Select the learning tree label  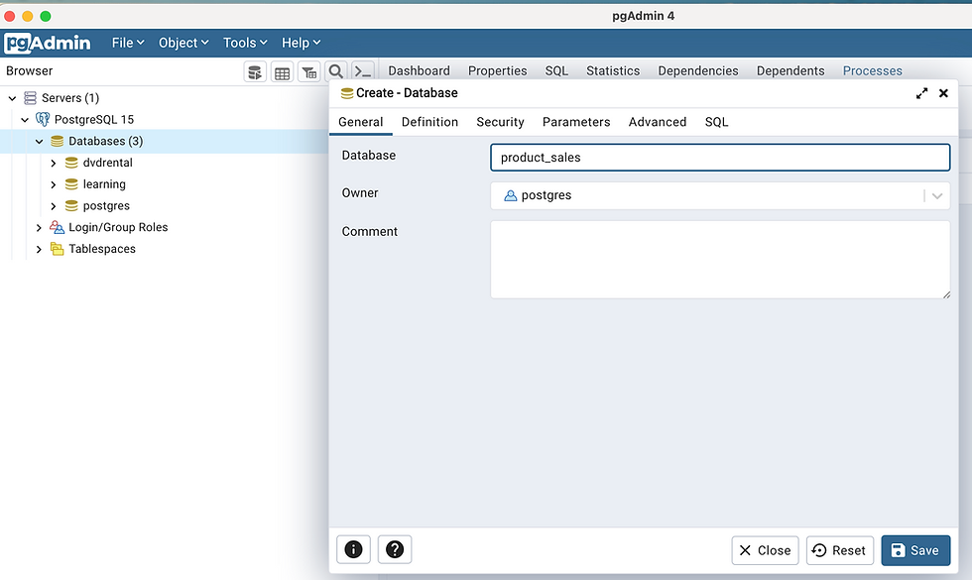pos(104,184)
